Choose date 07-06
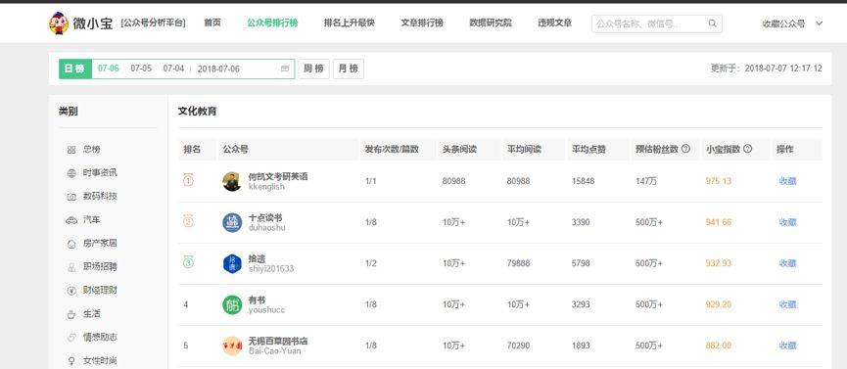This screenshot has width=847, height=369. (x=108, y=69)
